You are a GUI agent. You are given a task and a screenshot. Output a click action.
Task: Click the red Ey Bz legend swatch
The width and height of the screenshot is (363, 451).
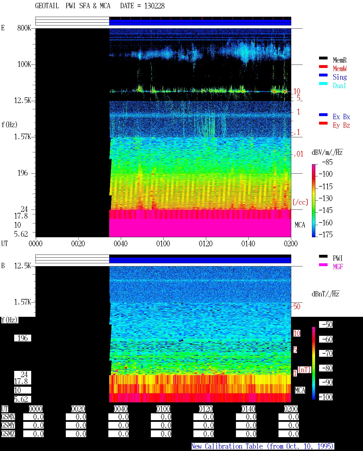click(323, 123)
